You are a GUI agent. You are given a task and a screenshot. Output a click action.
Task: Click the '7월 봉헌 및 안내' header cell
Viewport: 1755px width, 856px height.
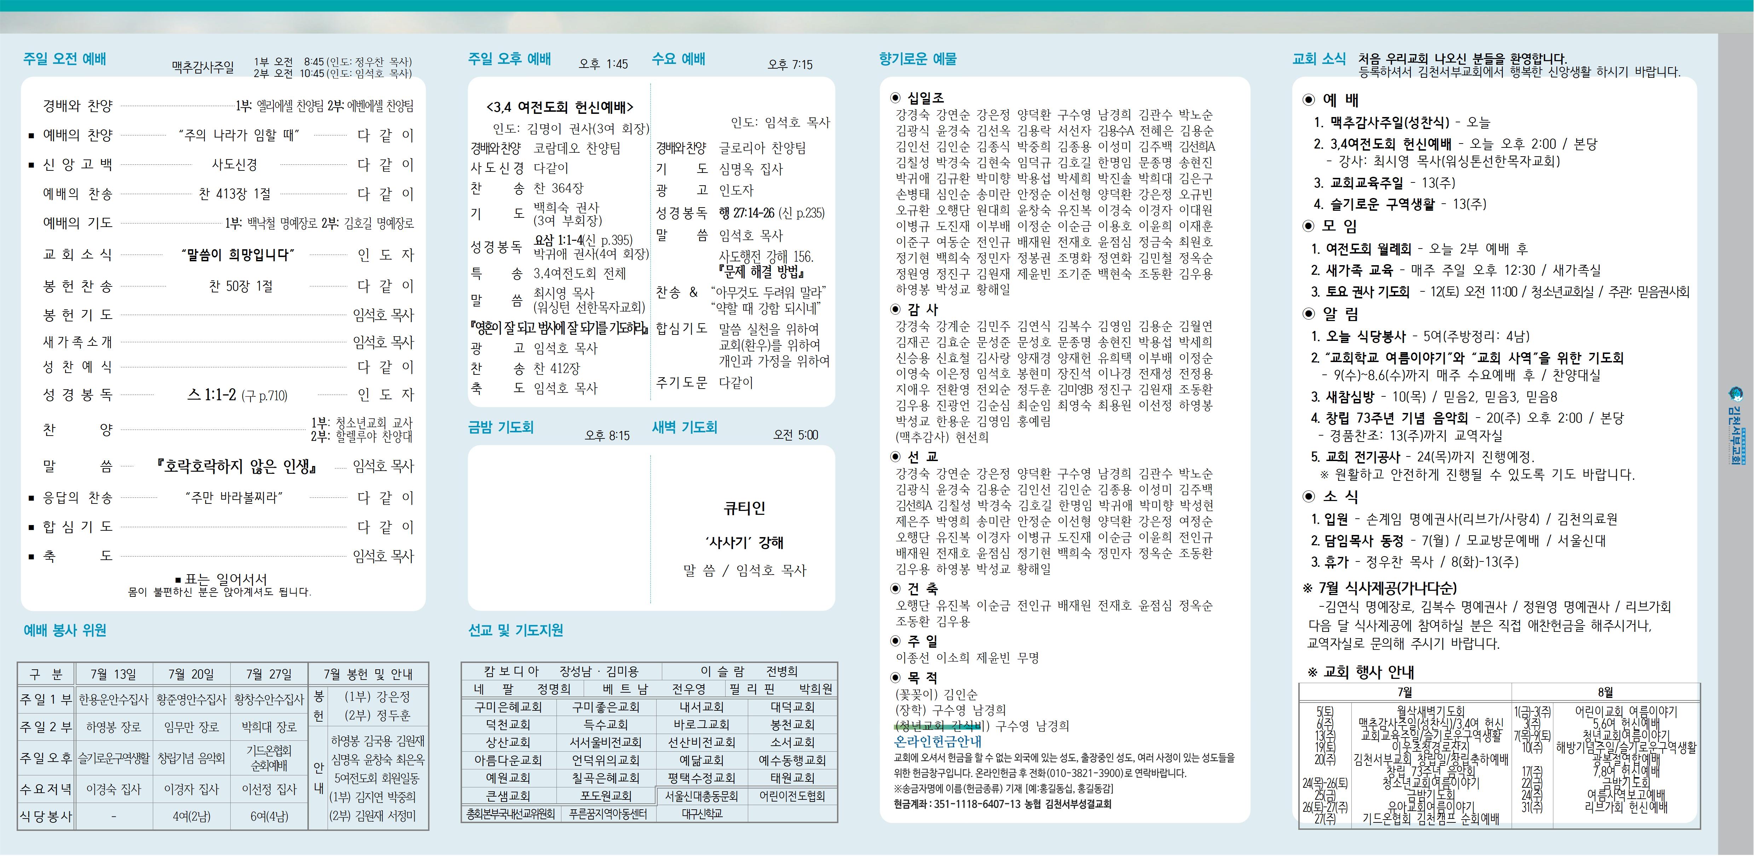click(x=369, y=674)
